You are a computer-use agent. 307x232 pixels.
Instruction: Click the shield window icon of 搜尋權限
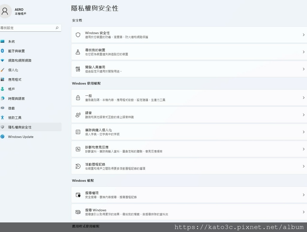(x=78, y=195)
